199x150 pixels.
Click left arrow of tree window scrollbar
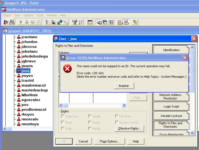(5, 129)
